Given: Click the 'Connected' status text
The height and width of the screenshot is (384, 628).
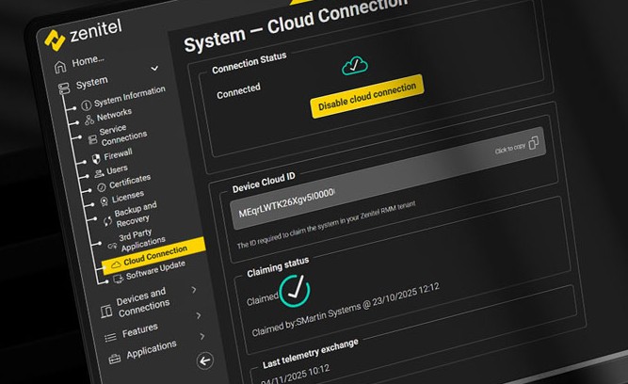Looking at the screenshot, I should point(239,91).
